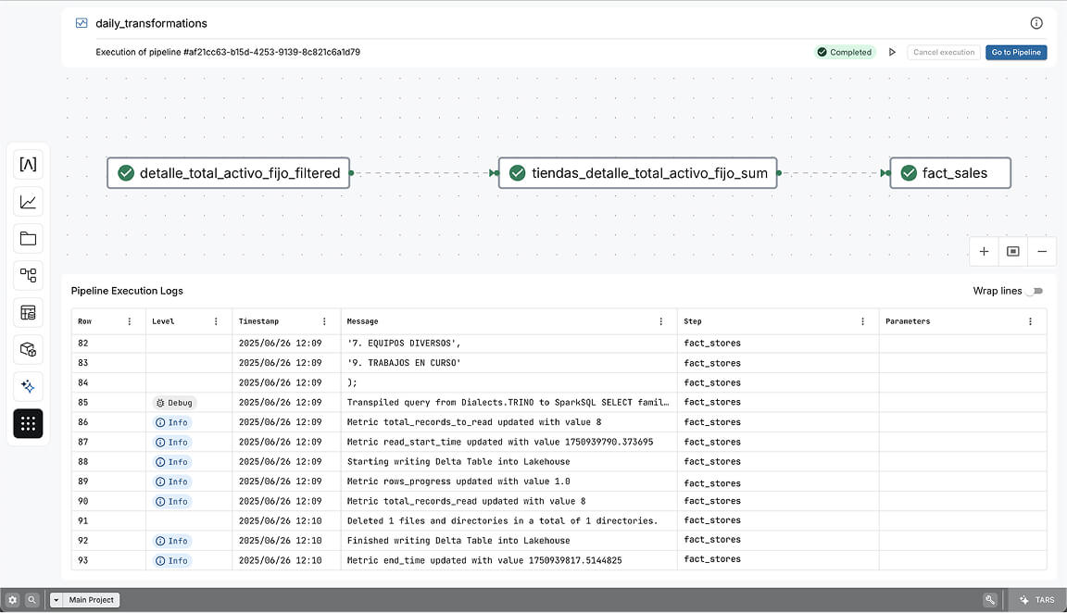The width and height of the screenshot is (1067, 613).
Task: Click the Info badge in row 86
Action: coord(171,422)
